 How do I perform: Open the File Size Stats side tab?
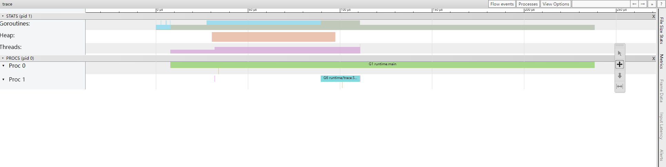coord(661,31)
